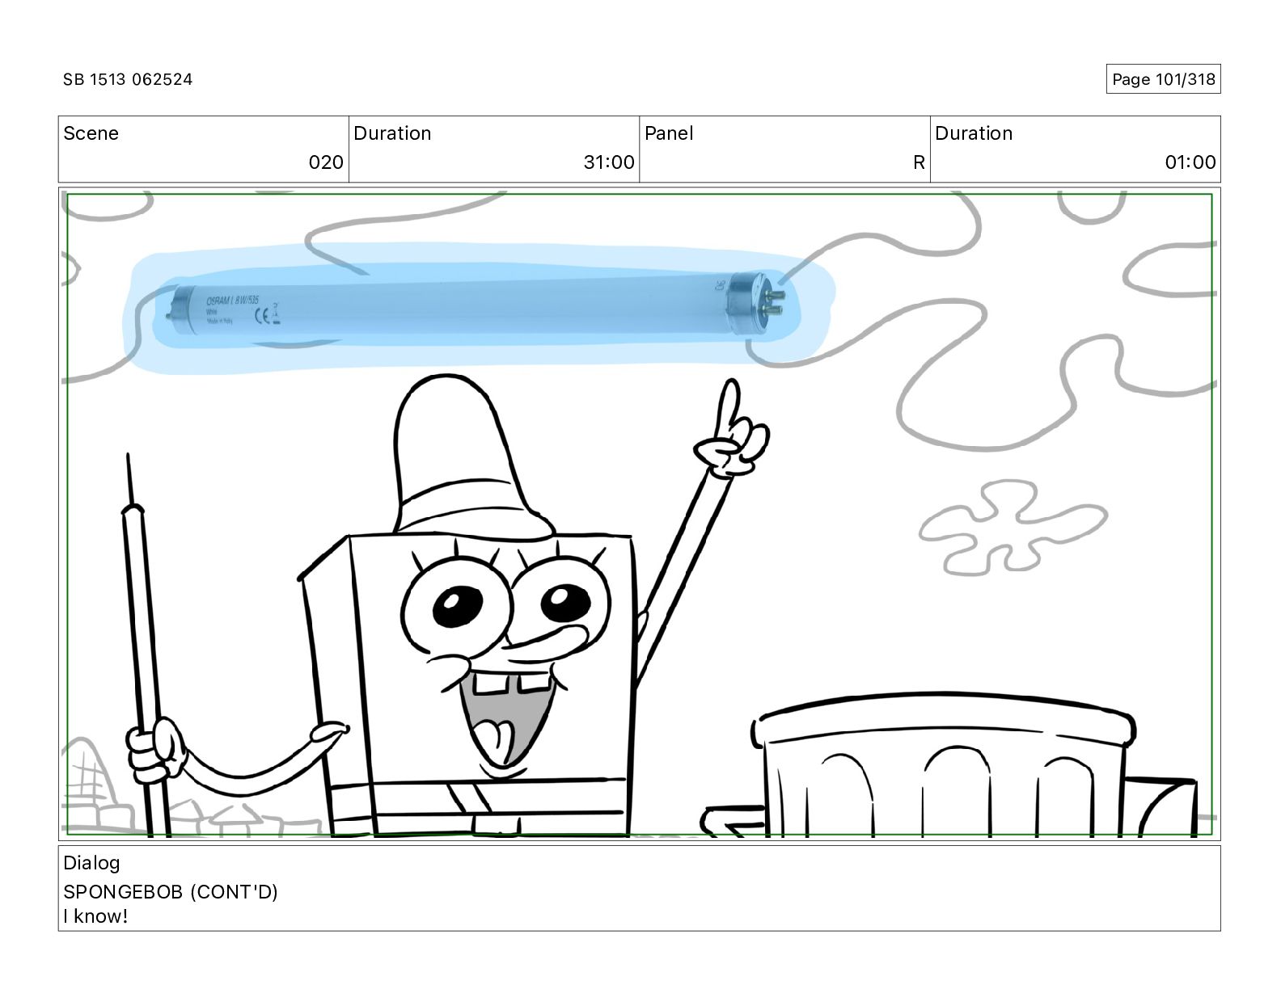Click the panel duration value '01:00'
Screen dimensions: 1281x989
(1190, 162)
